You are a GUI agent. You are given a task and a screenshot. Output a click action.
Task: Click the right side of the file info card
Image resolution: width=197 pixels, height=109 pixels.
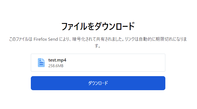151,63
